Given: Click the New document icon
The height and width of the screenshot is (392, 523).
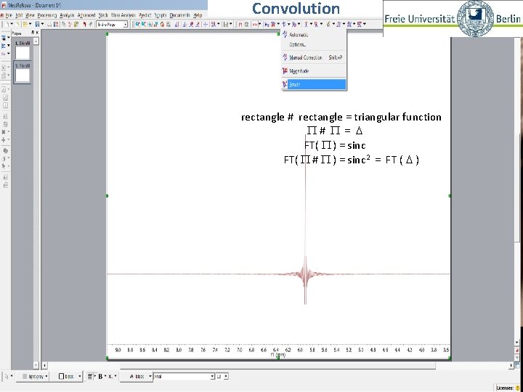Looking at the screenshot, I should point(7,24).
